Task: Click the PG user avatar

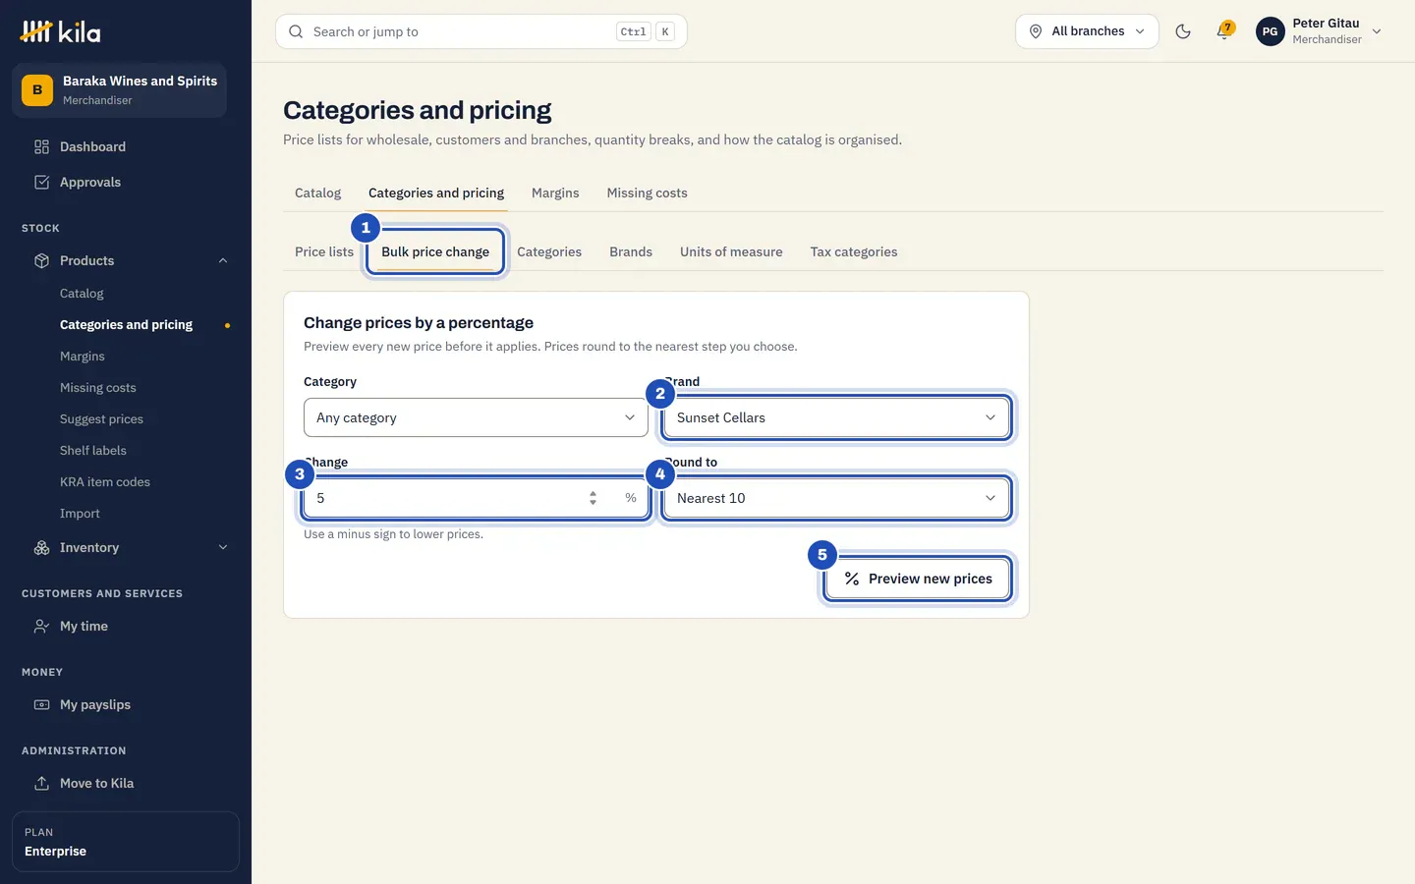Action: (x=1270, y=31)
